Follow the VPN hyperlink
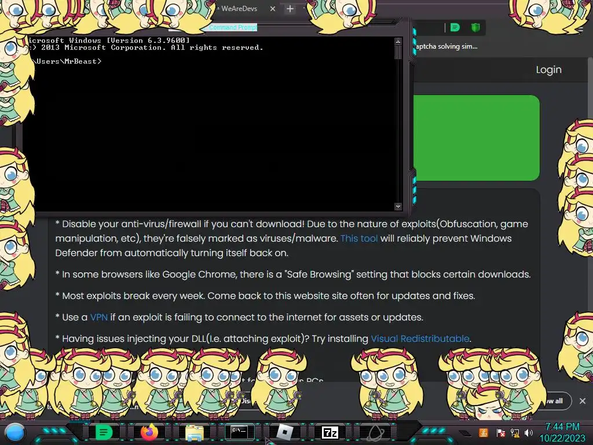593x445 pixels. pyautogui.click(x=98, y=317)
